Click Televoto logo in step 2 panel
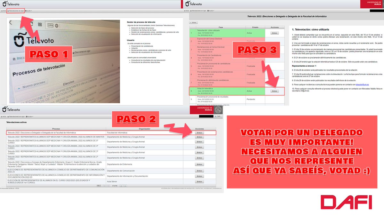This screenshot has width=384, height=216. point(12,109)
